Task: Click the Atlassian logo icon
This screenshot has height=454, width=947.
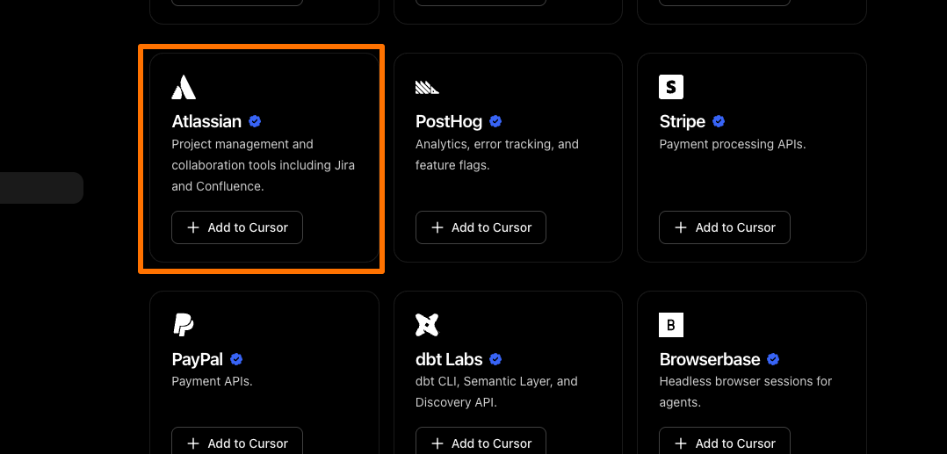Action: (184, 87)
